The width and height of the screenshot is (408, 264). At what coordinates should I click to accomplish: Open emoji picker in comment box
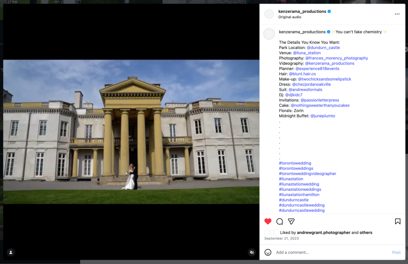tap(268, 252)
